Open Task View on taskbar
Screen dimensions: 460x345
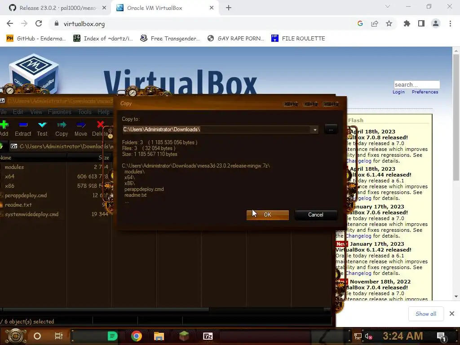pyautogui.click(x=59, y=336)
